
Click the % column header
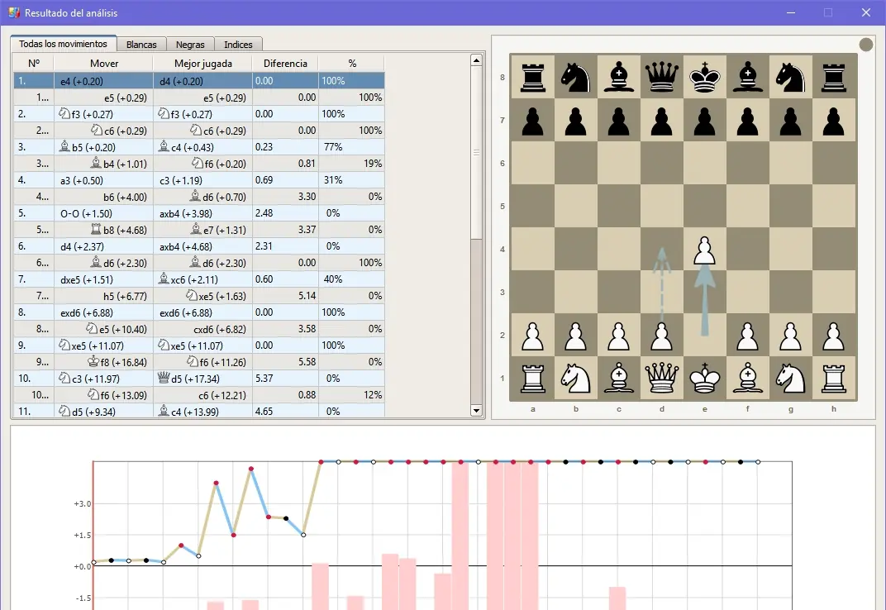coord(351,64)
